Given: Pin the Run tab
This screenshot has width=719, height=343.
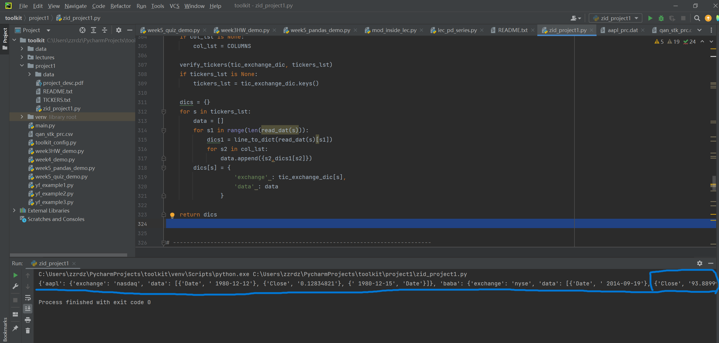Looking at the screenshot, I should coord(15,328).
